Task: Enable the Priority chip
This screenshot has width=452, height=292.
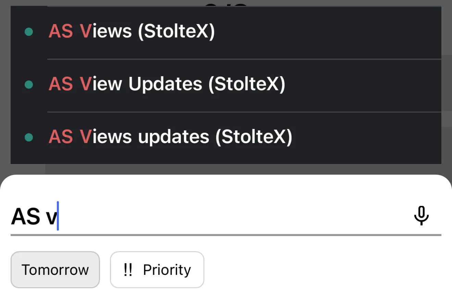Action: tap(157, 270)
